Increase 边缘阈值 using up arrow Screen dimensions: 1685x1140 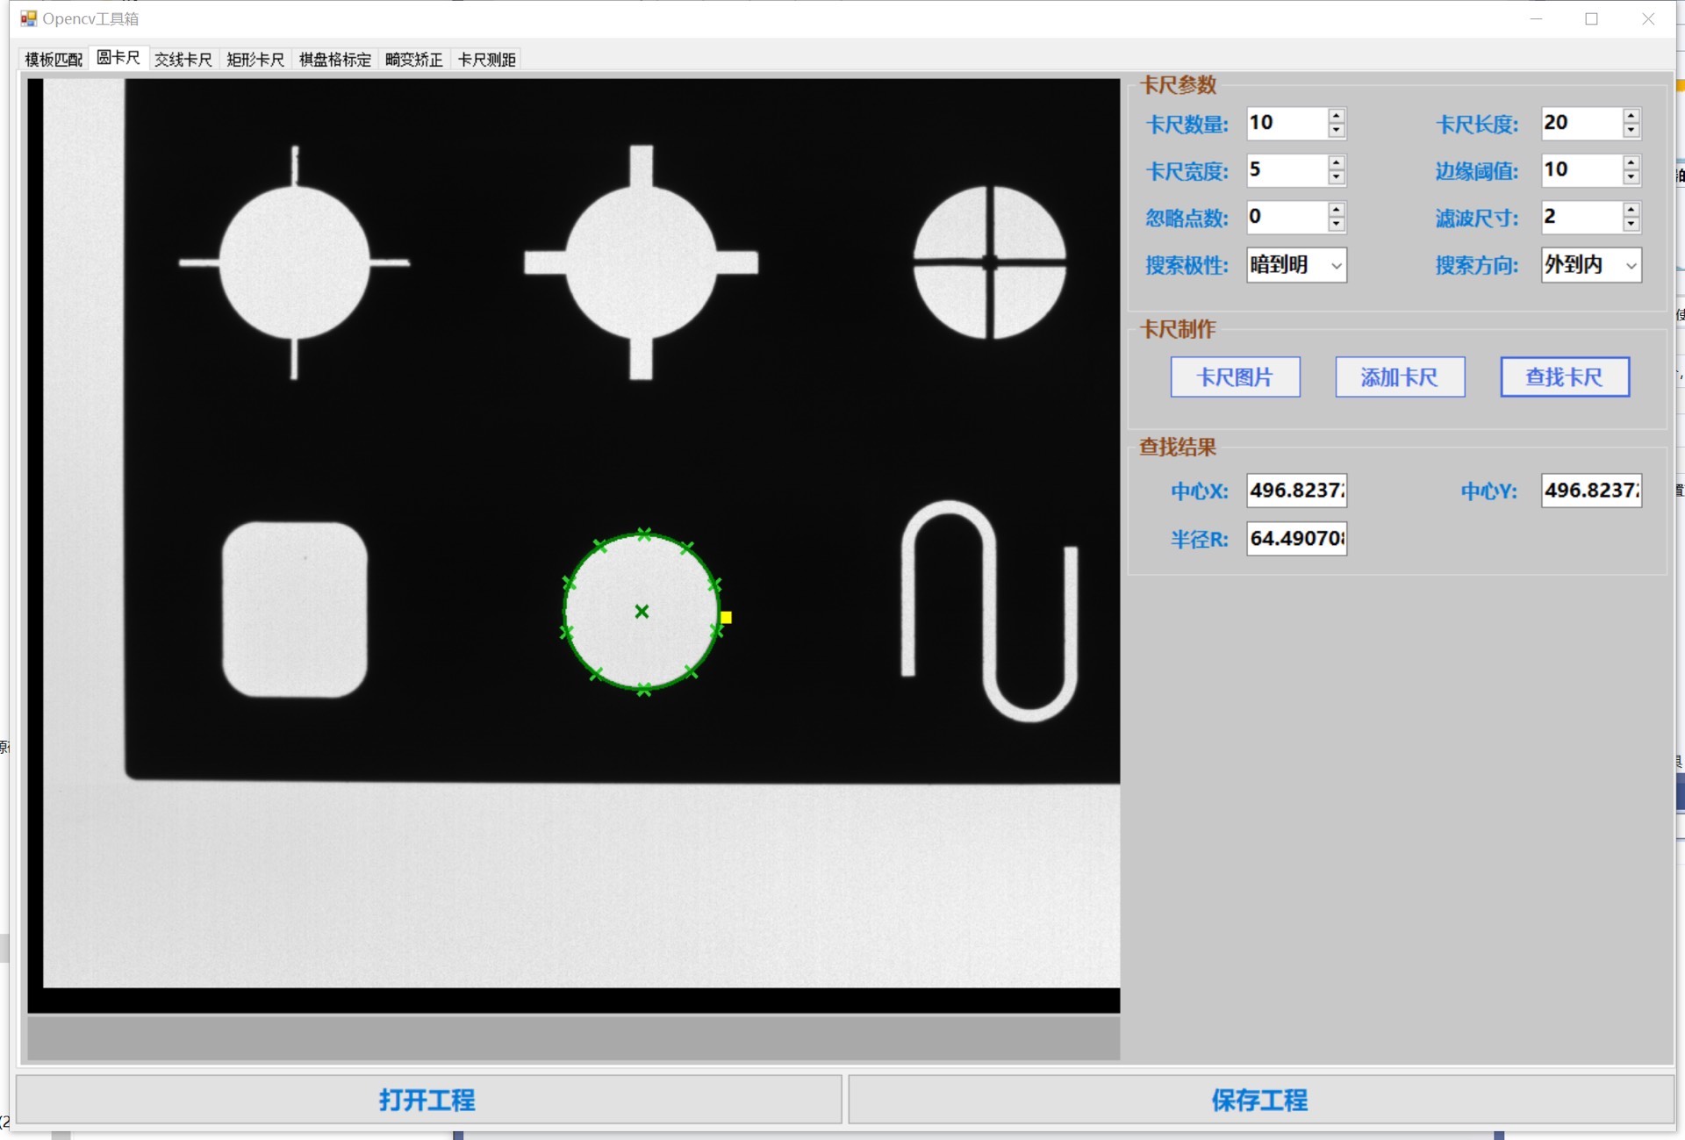[x=1631, y=163]
